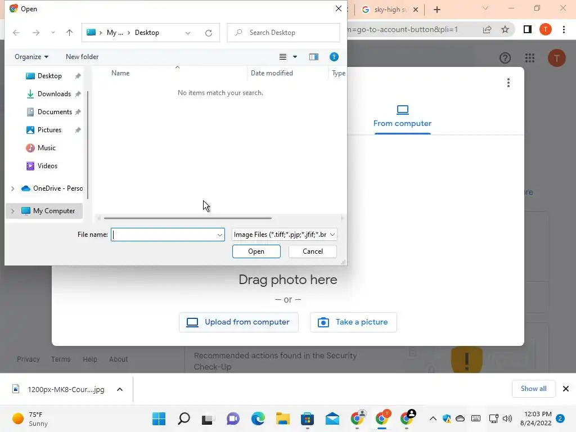Expand the File name history dropdown
The height and width of the screenshot is (432, 576).
click(220, 235)
